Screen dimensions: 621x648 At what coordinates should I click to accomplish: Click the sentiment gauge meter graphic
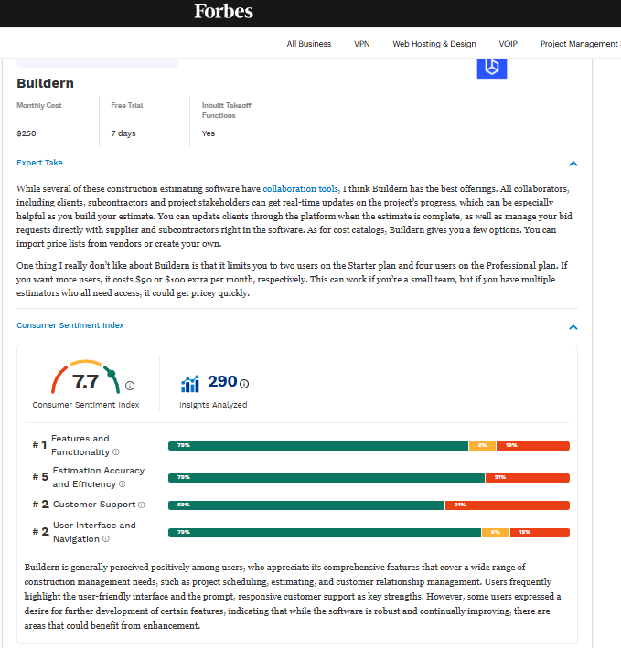coord(85,376)
